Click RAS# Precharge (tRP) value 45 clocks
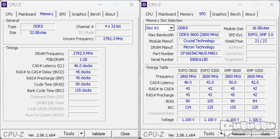 (83, 78)
